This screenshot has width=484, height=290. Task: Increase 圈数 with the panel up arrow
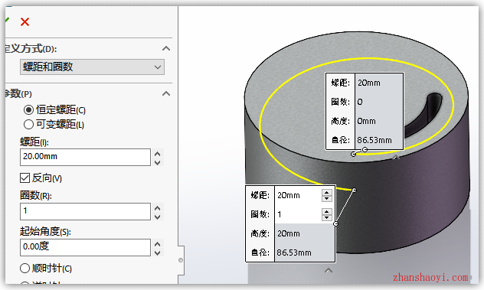tap(158, 207)
